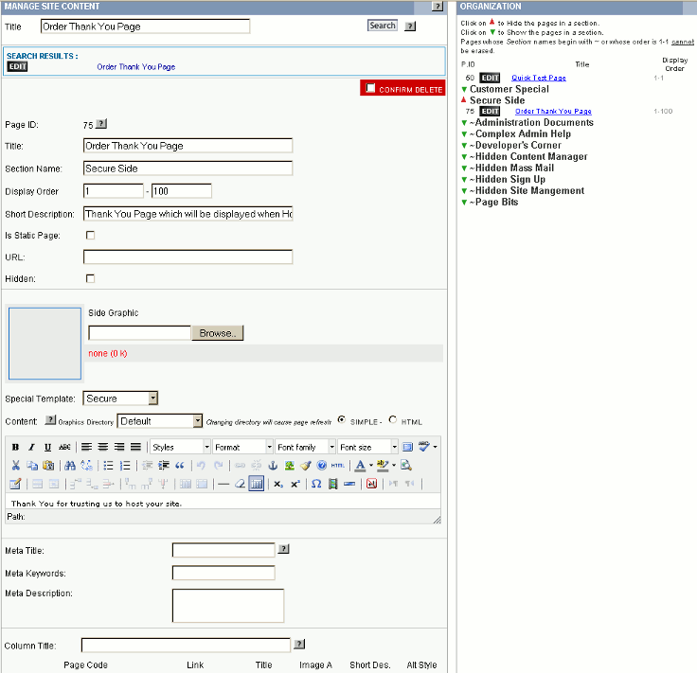Open the preview tool

point(406,465)
